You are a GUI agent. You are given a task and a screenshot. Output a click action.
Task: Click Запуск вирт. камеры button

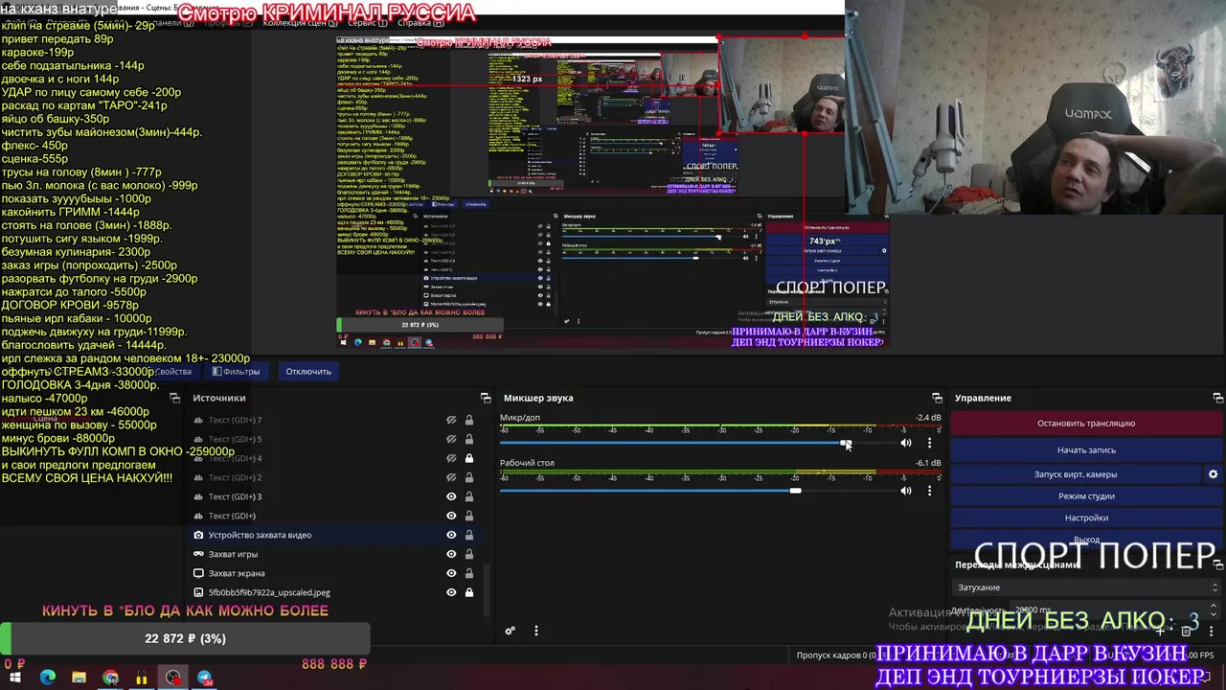1075,474
